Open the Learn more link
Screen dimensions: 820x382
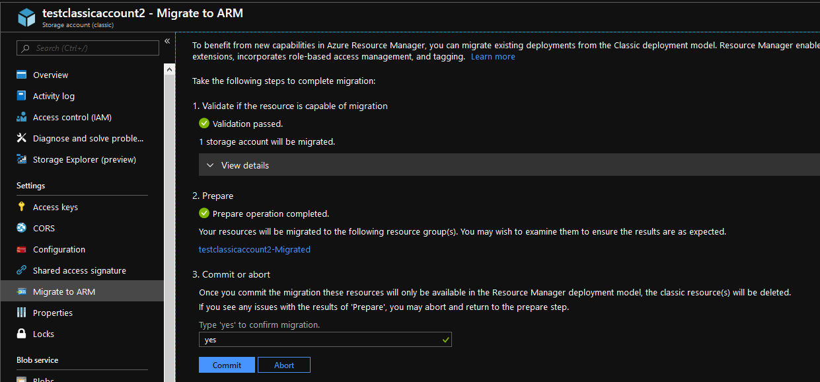point(493,57)
